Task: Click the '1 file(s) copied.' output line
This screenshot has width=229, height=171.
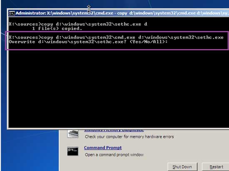Action: pos(57,28)
